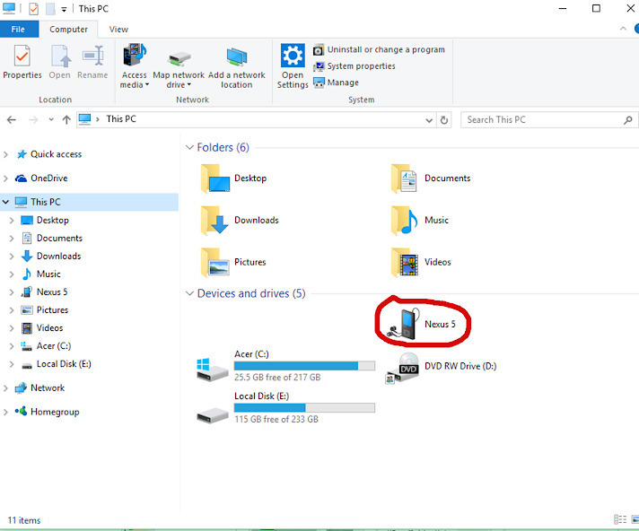Image resolution: width=639 pixels, height=531 pixels.
Task: Click the Refresh button in address bar
Action: point(444,119)
